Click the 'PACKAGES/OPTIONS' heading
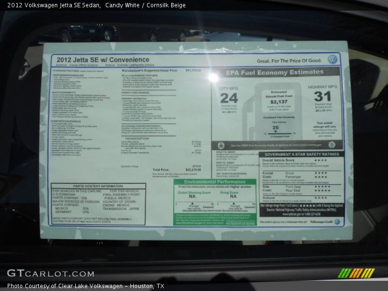Image resolution: width=388 pixels, height=291 pixels. tap(137, 139)
